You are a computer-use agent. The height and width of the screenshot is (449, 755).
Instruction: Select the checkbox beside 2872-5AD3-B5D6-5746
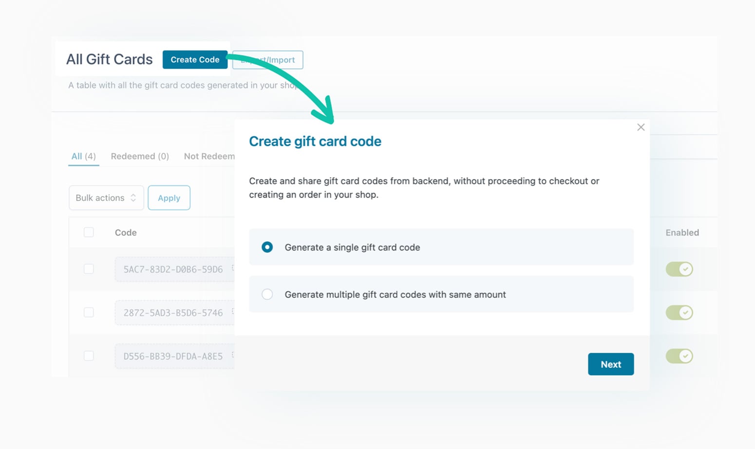pos(89,313)
